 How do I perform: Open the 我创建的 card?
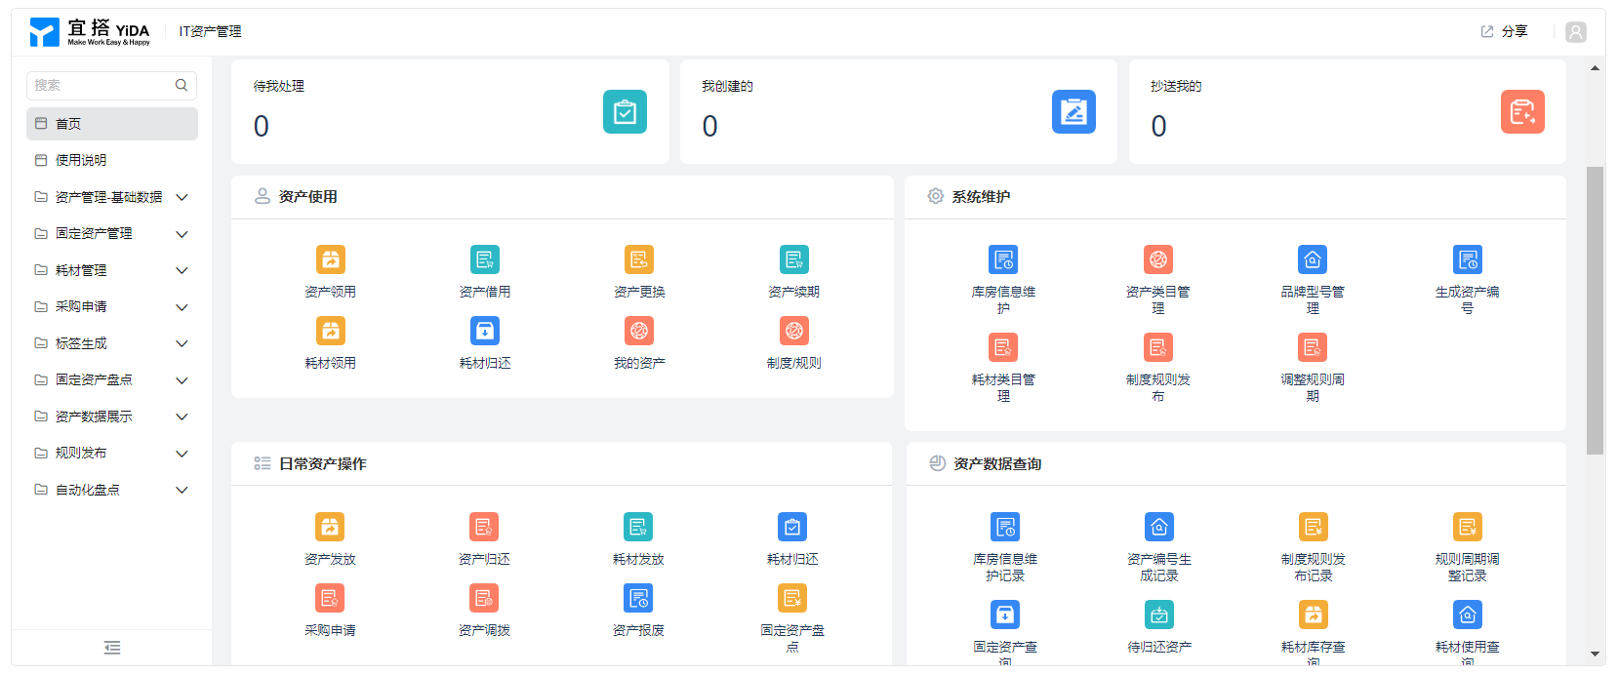899,111
